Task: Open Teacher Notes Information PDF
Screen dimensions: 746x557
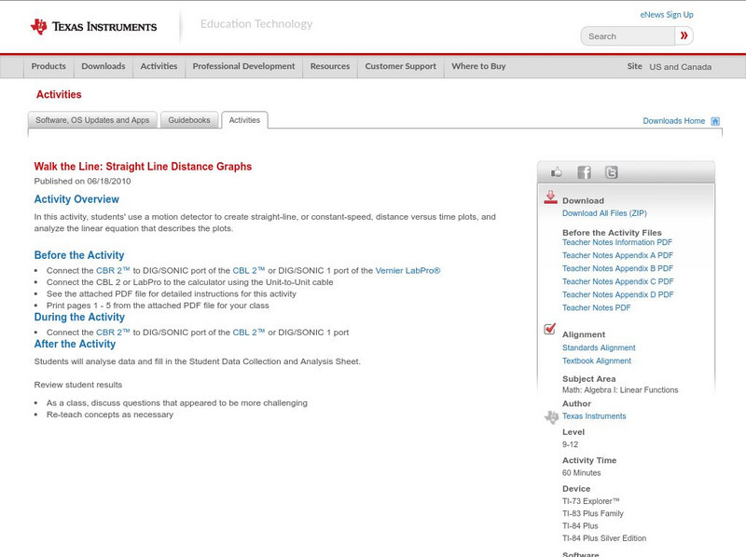Action: pyautogui.click(x=617, y=242)
